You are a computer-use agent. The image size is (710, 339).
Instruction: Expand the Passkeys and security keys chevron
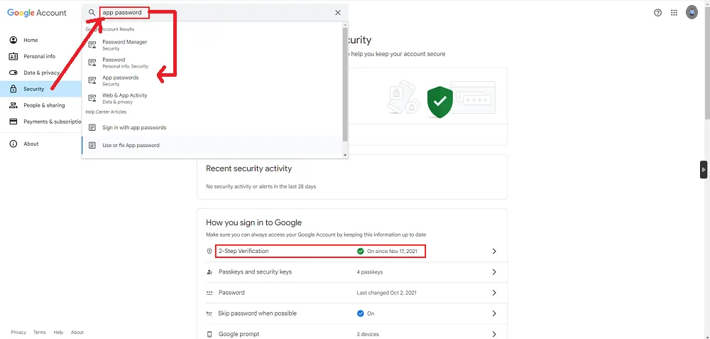click(494, 272)
